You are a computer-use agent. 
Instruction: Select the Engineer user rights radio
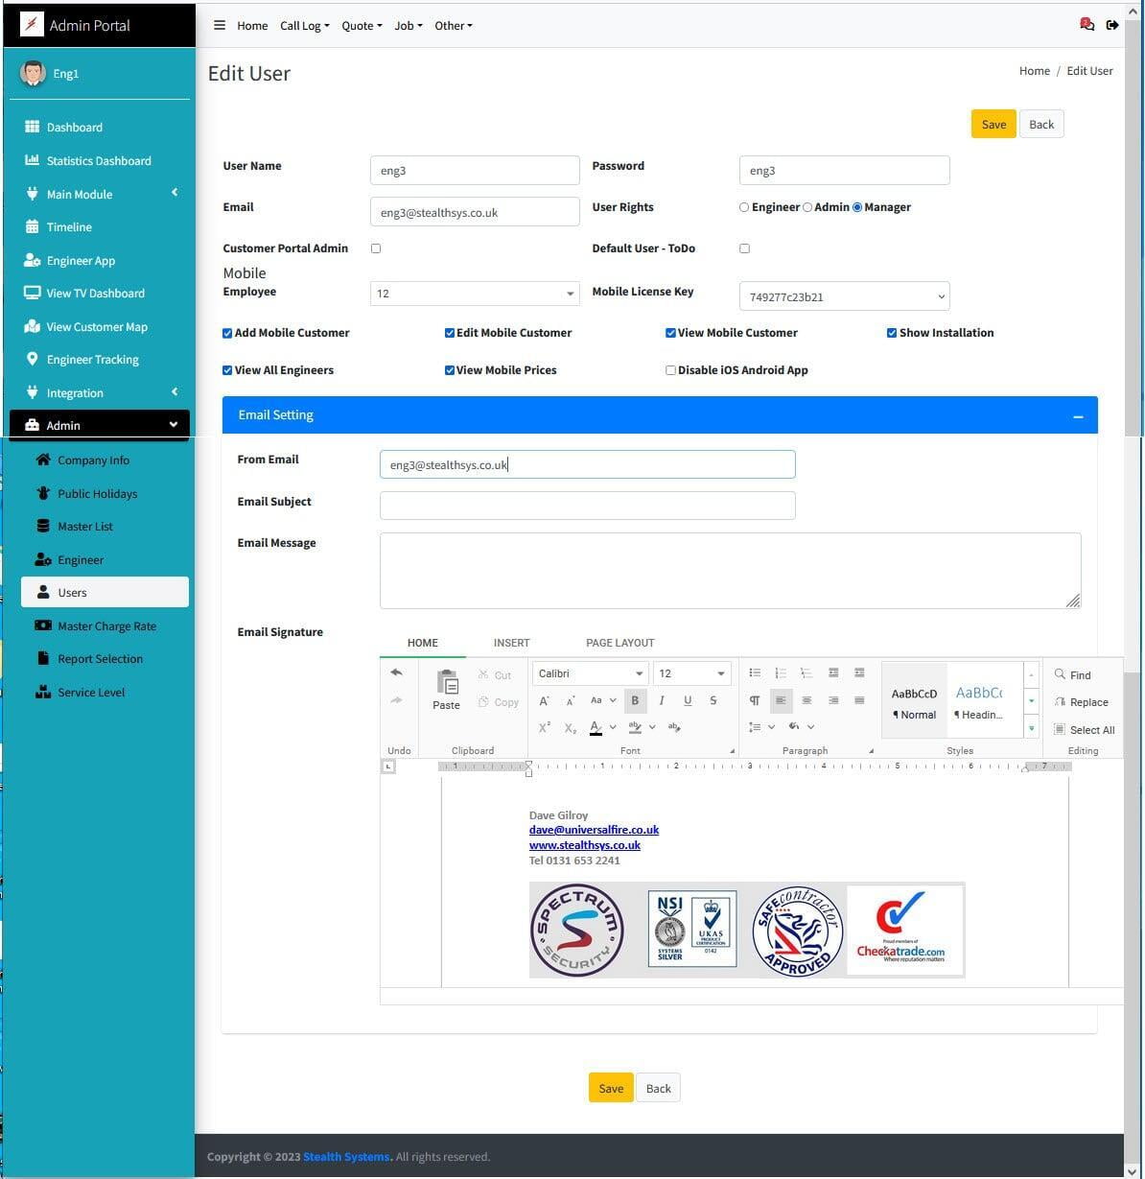pos(744,207)
